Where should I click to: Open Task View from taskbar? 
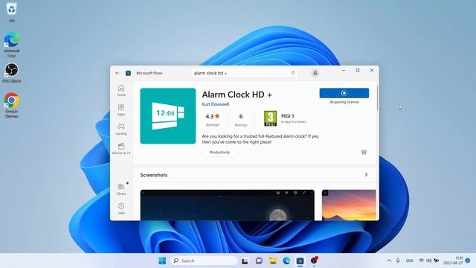tap(245, 261)
